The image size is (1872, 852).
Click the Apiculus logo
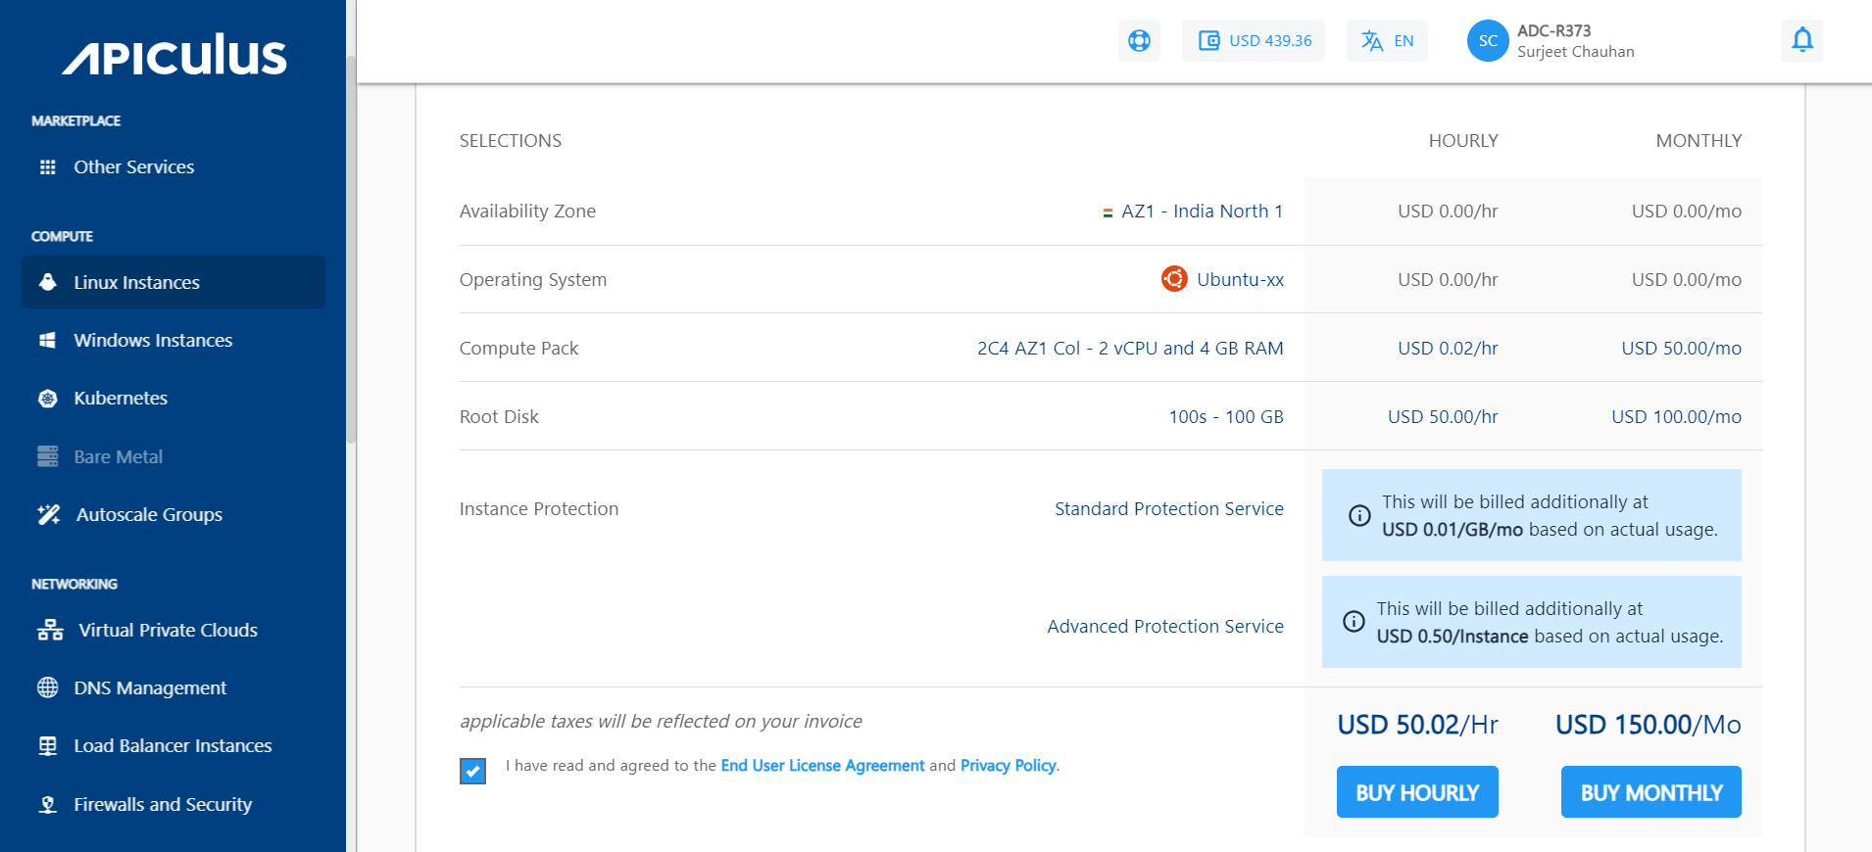click(174, 55)
